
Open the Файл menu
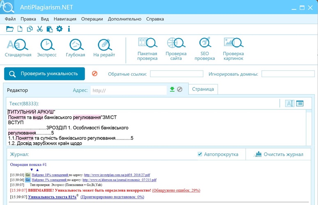[10, 19]
